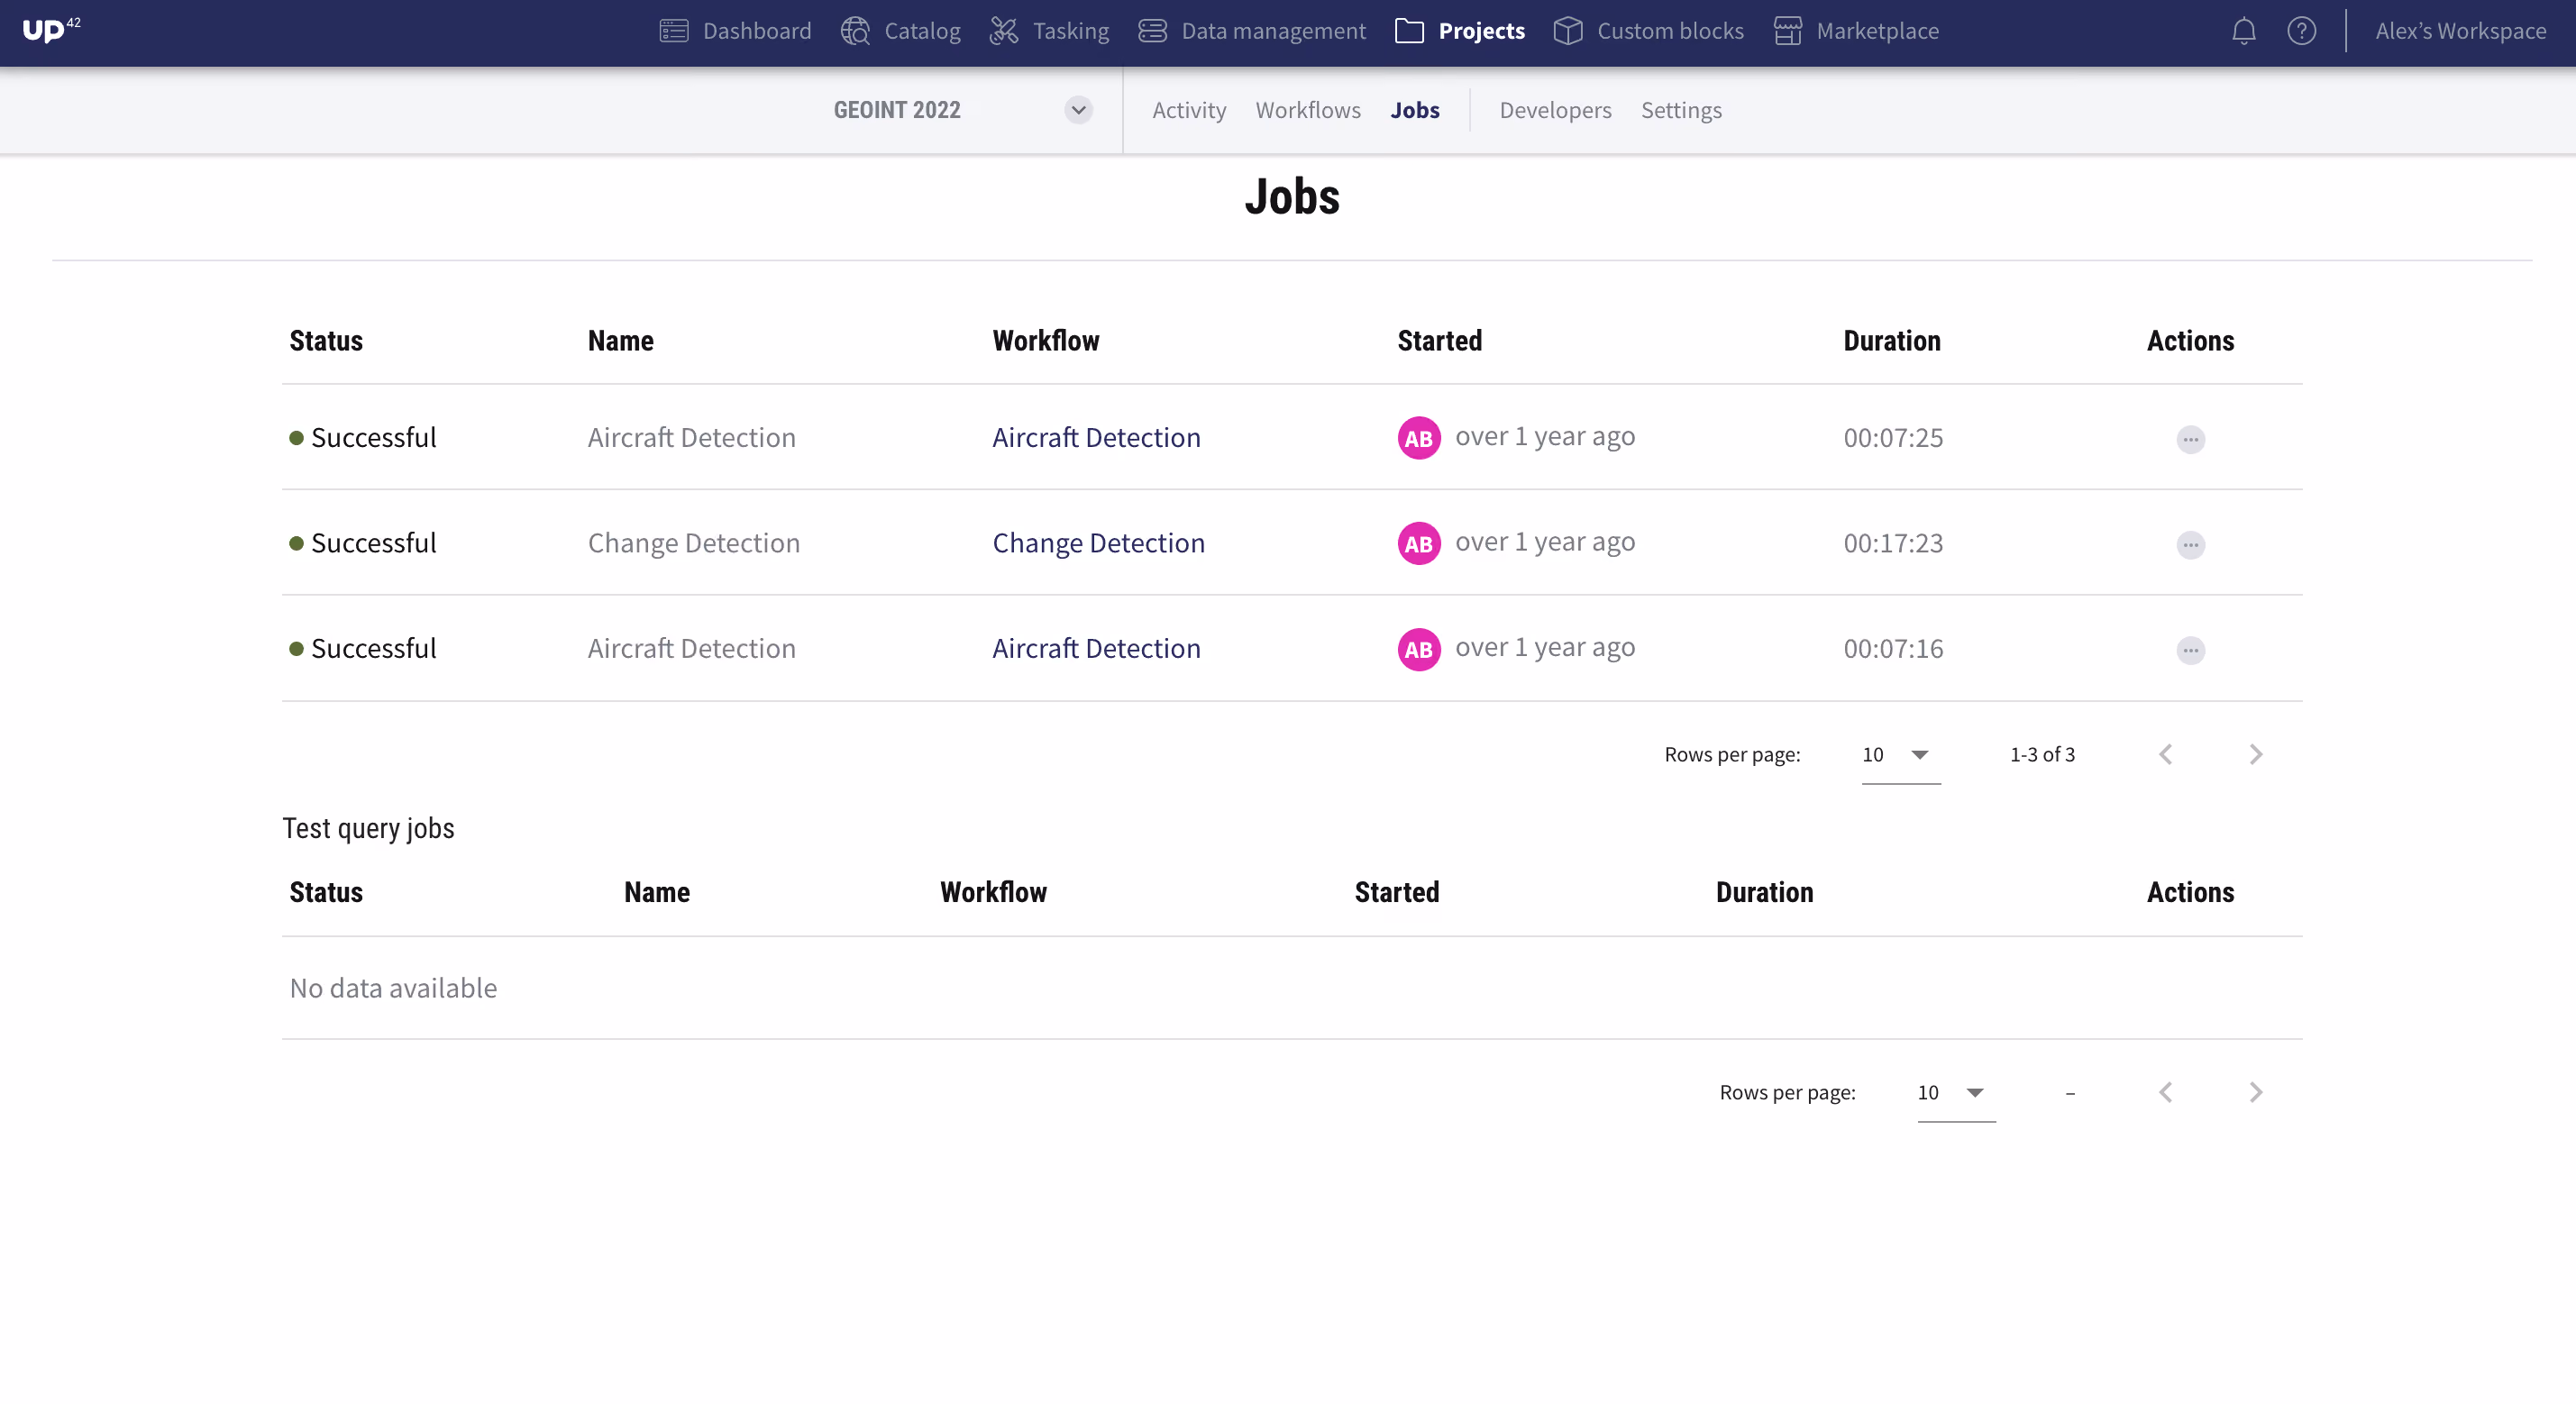
Task: Open Marketplace in top navigation
Action: (x=1856, y=31)
